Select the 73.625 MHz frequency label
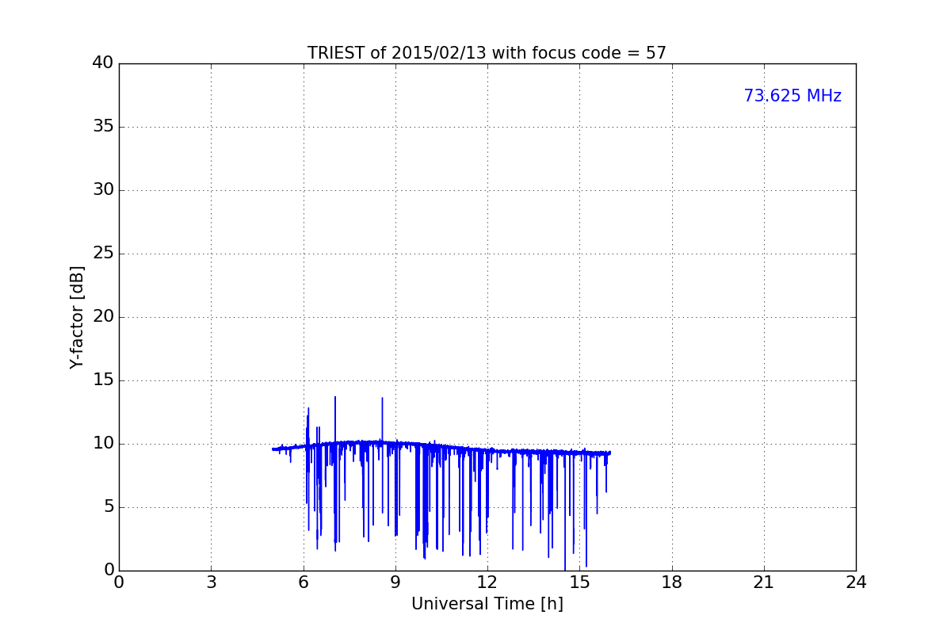 [792, 96]
